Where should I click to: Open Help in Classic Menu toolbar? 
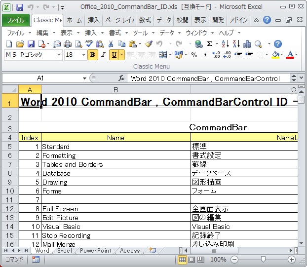pos(277,44)
